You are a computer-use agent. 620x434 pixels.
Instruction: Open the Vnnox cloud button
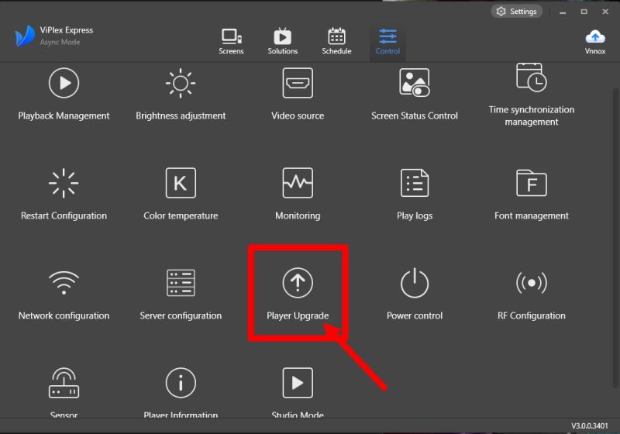click(595, 42)
